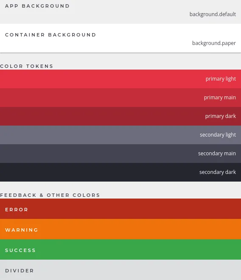Image resolution: width=241 pixels, height=280 pixels.
Task: Select the Container Background panel
Action: (120, 38)
